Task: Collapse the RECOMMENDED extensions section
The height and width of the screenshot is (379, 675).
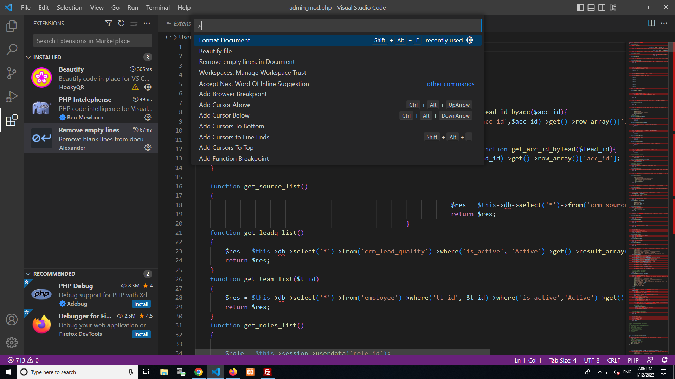Action: 28,274
